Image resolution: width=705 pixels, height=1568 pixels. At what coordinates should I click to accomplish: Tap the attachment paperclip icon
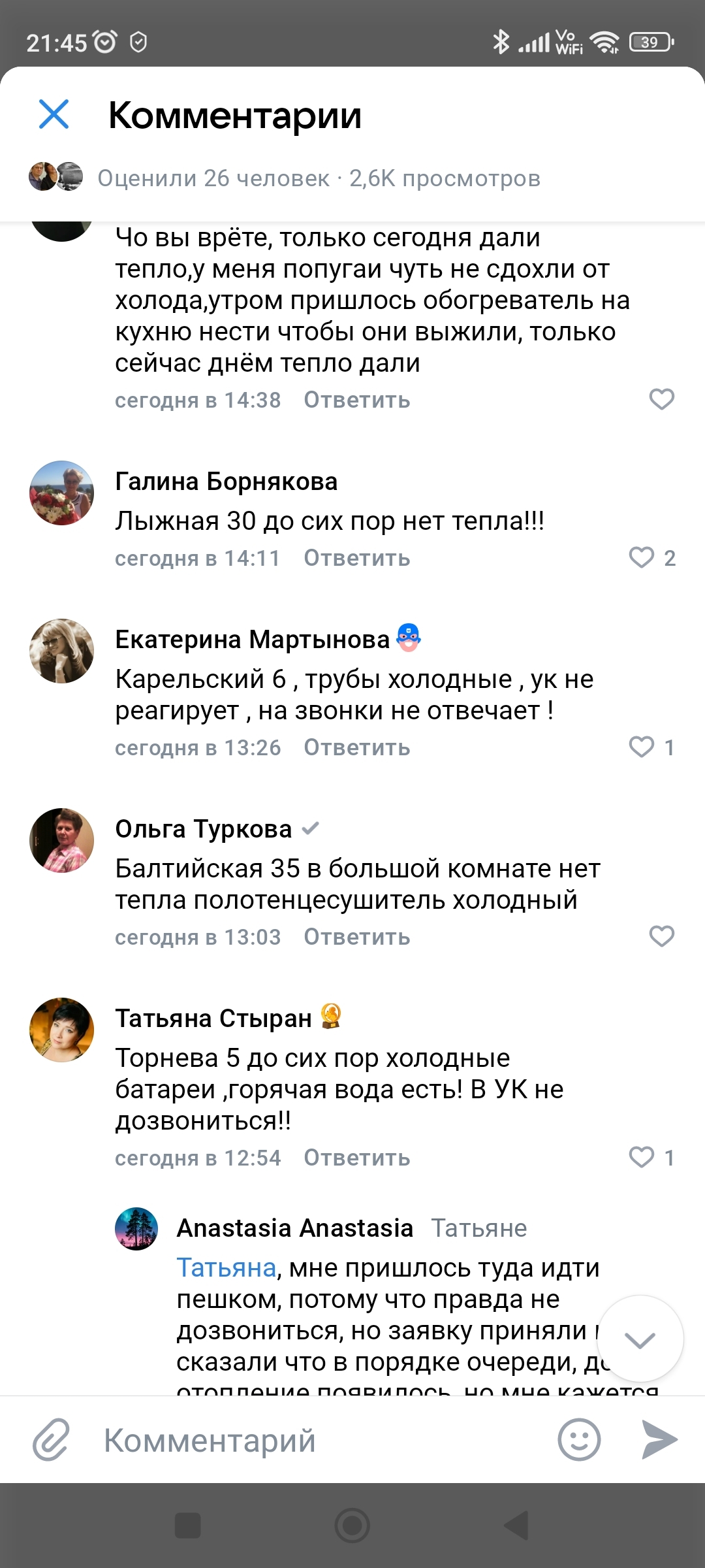[51, 1439]
